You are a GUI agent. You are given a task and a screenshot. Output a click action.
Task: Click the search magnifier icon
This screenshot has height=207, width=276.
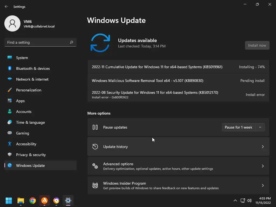point(71,42)
